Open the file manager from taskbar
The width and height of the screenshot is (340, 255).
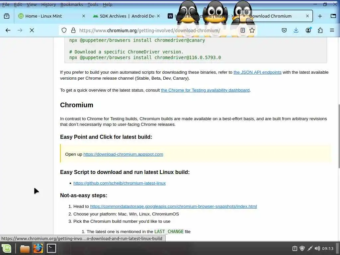pos(25,248)
